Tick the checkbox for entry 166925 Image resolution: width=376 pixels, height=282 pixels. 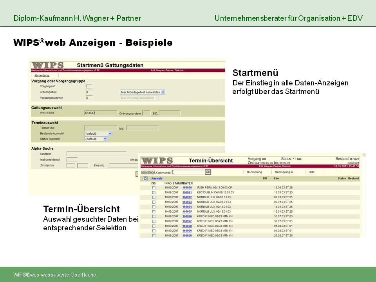tap(154, 212)
